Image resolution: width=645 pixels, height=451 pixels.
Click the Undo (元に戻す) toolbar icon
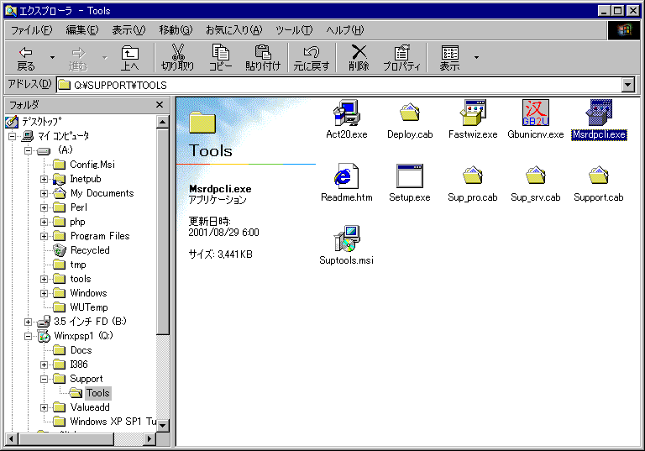(x=312, y=52)
